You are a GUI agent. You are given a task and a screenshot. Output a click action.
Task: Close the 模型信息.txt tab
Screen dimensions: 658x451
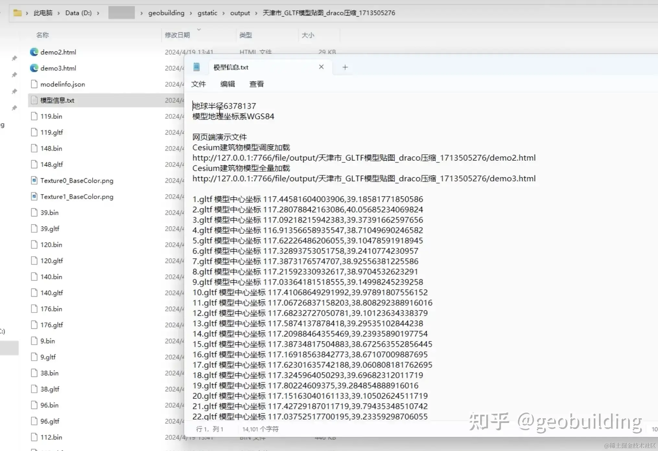click(321, 67)
